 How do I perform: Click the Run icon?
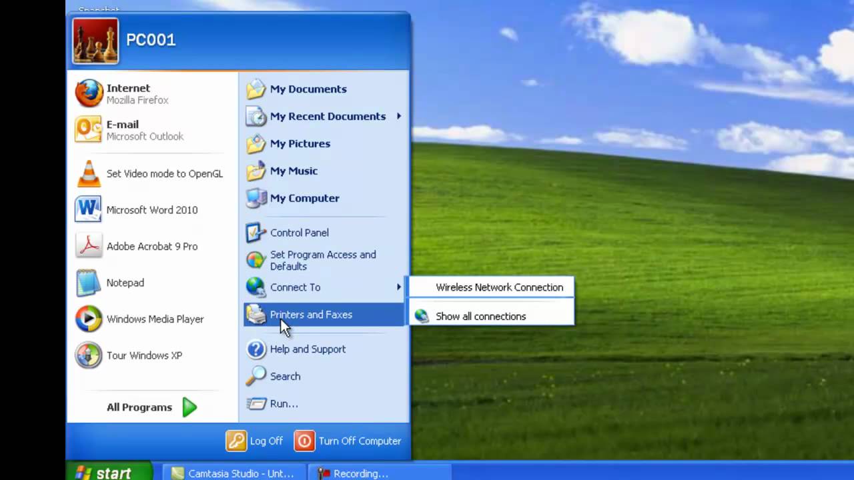[256, 403]
